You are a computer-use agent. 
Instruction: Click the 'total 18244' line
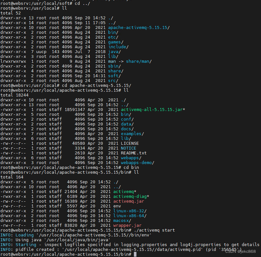click(14, 95)
